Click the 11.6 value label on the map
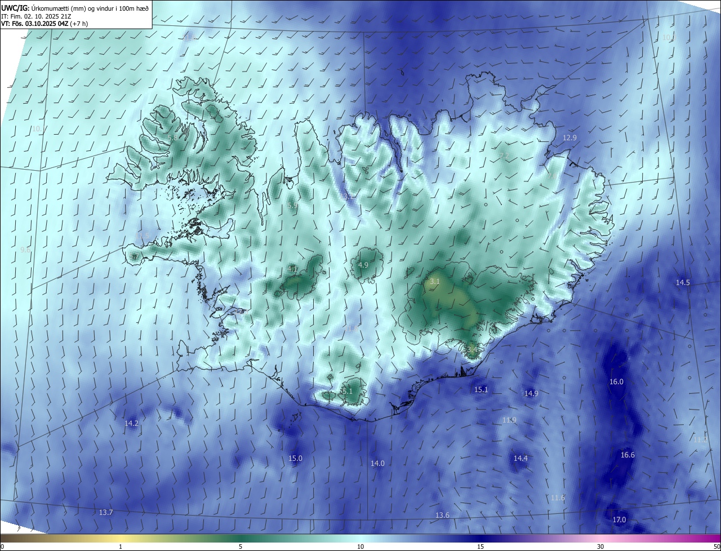721x551 pixels. (558, 497)
